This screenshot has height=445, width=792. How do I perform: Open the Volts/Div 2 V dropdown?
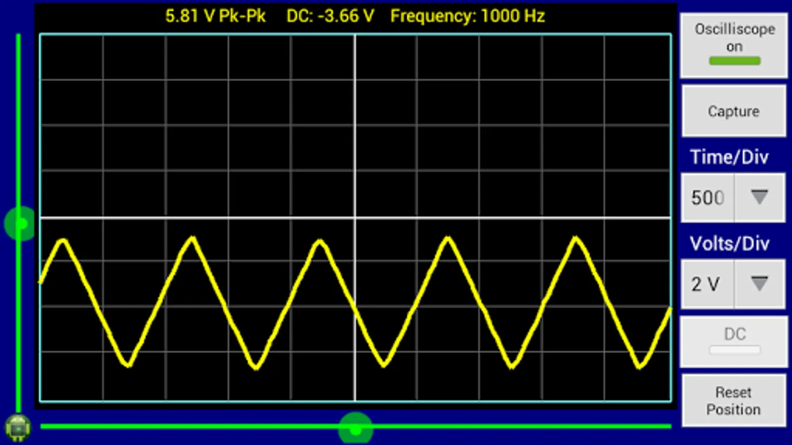click(x=733, y=284)
